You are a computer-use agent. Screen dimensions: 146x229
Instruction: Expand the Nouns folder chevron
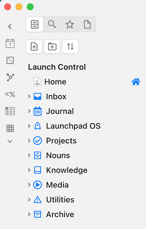point(29,155)
